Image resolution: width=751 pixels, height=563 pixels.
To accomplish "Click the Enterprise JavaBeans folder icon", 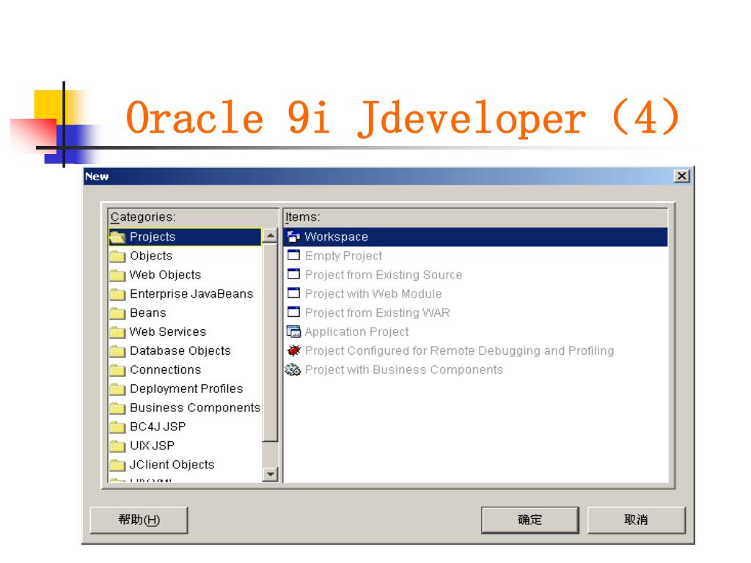I will tap(117, 294).
